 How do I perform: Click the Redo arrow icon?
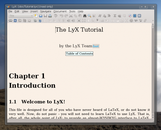click(x=66, y=16)
